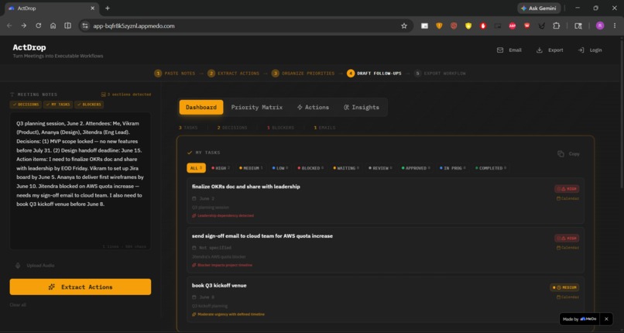
Task: Add finalize OKRs task to Calendar
Action: 568,198
